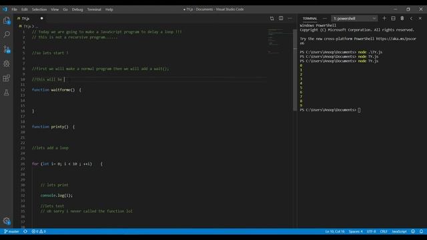The width and height of the screenshot is (427, 240).
Task: Create a new terminal with plus icon
Action: click(x=384, y=18)
